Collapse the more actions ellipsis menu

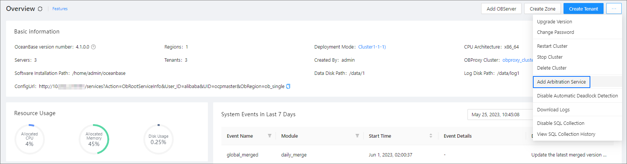coord(614,9)
